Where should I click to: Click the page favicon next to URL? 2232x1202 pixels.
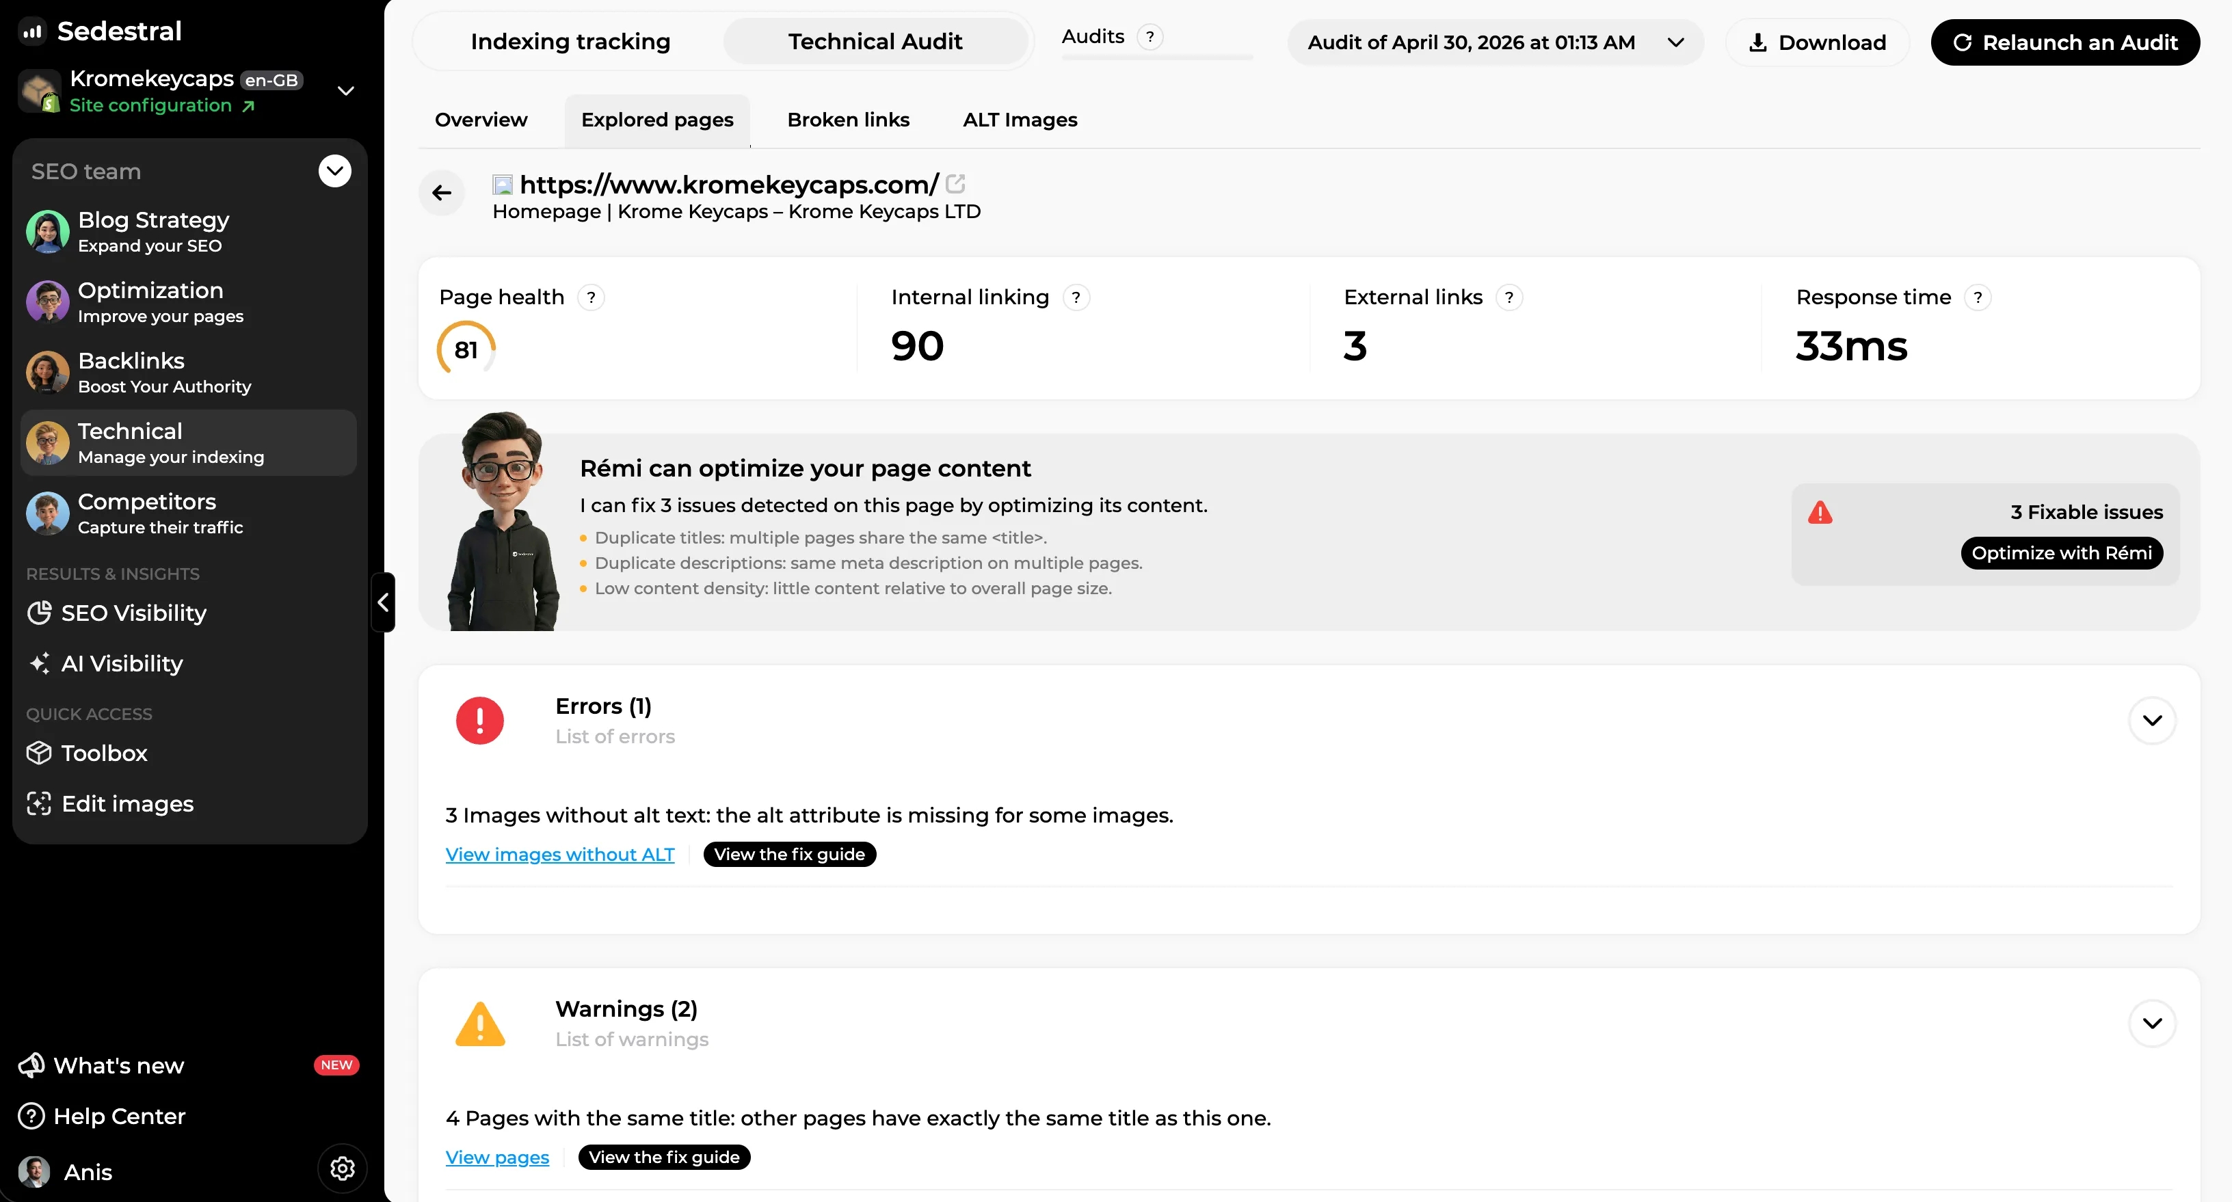[x=503, y=185]
